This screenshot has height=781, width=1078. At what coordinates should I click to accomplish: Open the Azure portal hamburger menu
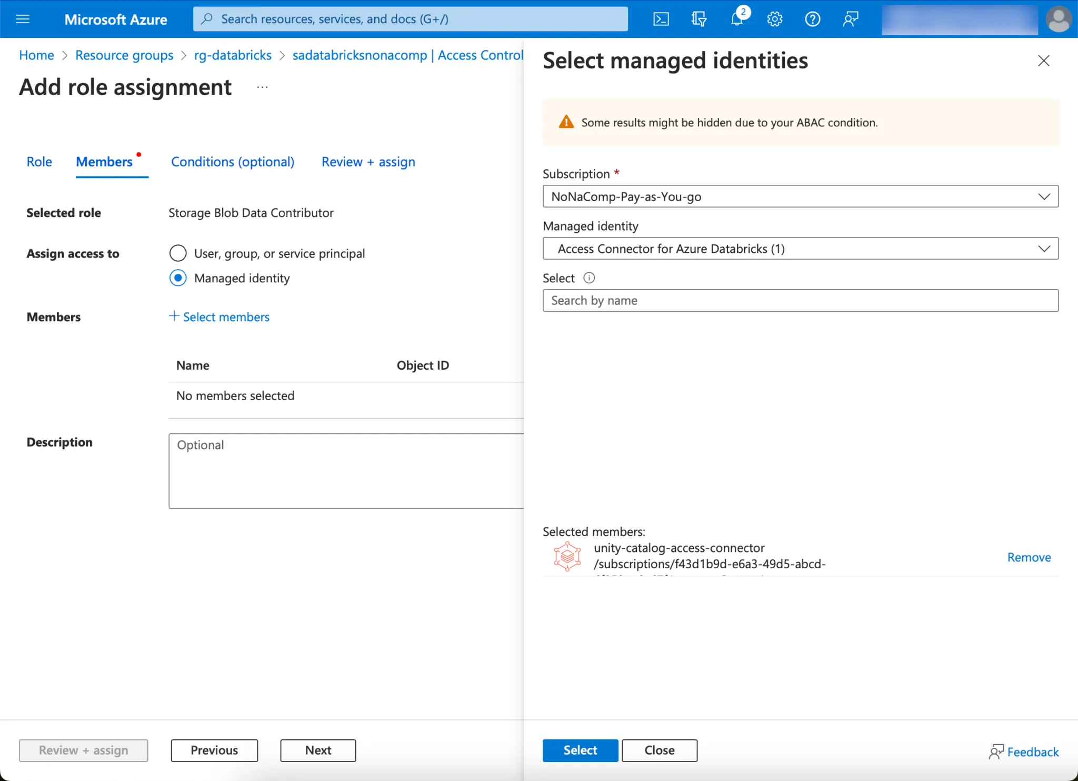[23, 19]
